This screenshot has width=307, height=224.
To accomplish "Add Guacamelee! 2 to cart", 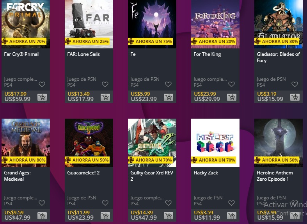I will (x=105, y=216).
